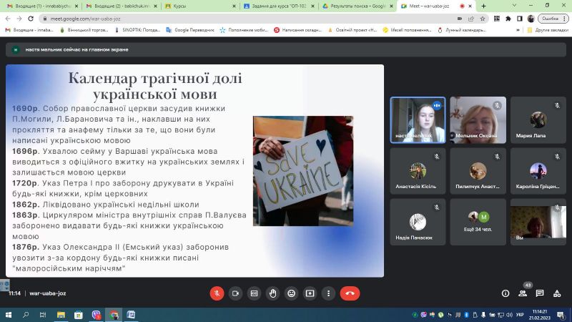Open emoji reactions button
The height and width of the screenshot is (322, 572).
pyautogui.click(x=291, y=293)
